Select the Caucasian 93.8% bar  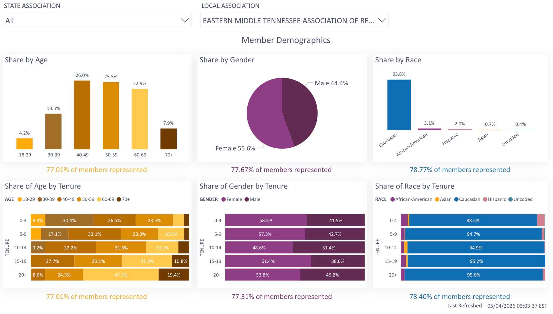399,105
